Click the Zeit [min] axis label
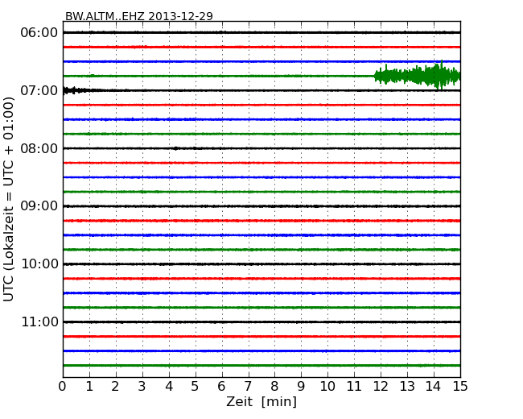The width and height of the screenshot is (523, 419). point(261,401)
